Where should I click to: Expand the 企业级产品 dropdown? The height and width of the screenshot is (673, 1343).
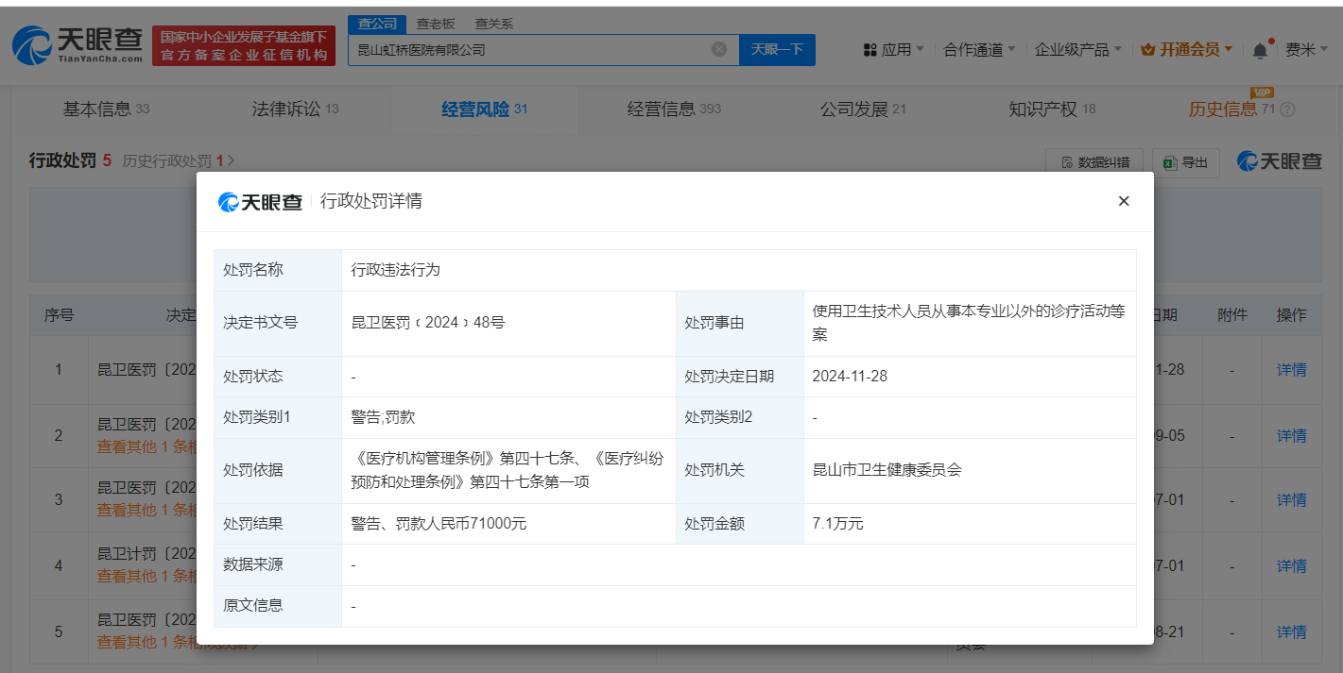(1077, 50)
